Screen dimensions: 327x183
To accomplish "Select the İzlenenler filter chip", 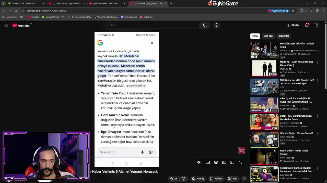I will pos(284,36).
